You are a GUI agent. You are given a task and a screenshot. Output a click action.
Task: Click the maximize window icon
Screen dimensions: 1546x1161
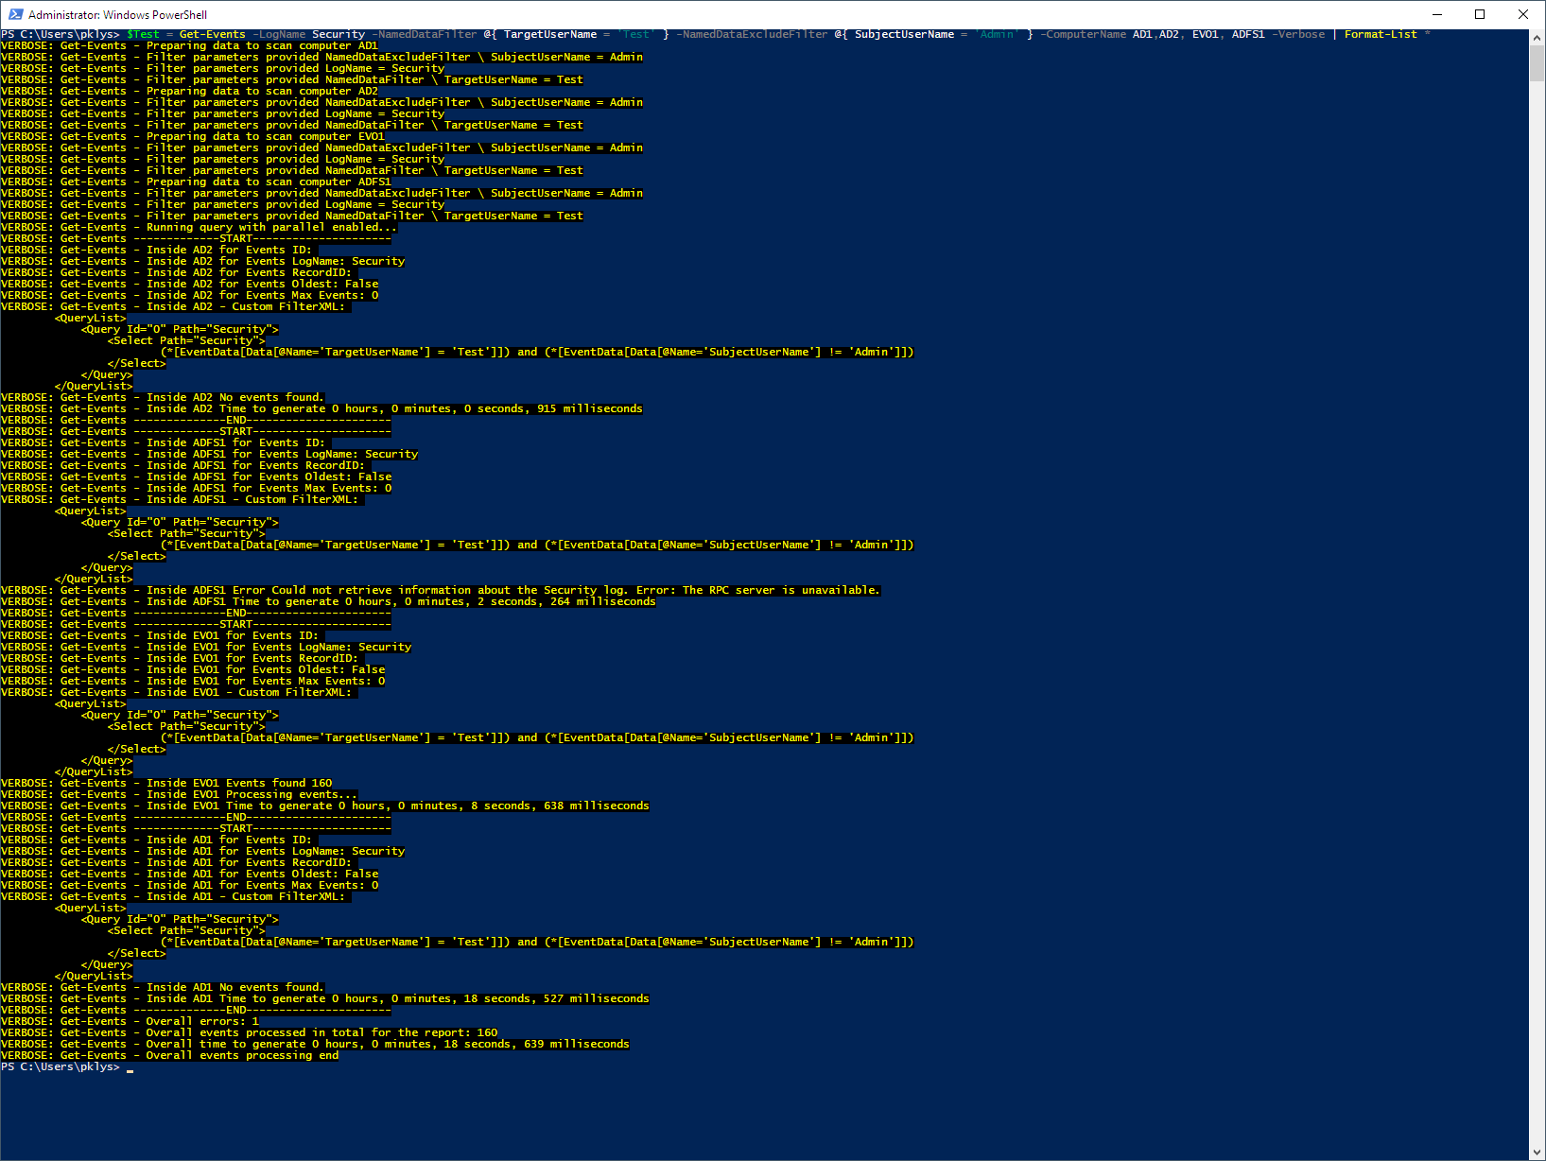(x=1481, y=14)
